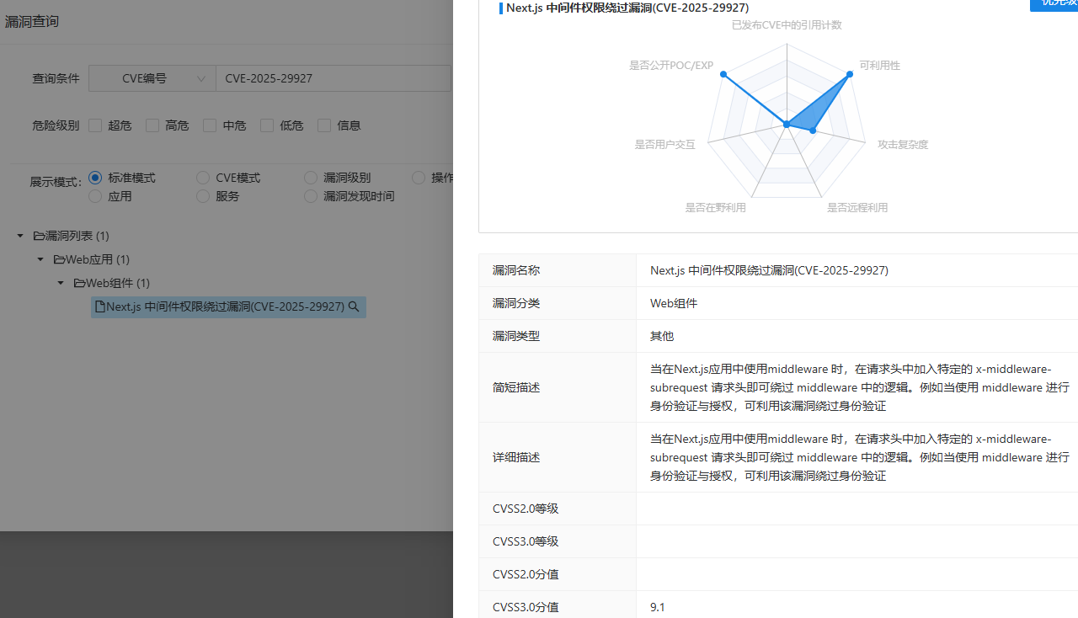
Task: Click the CVE-2025-29927 search input field
Action: click(x=333, y=78)
